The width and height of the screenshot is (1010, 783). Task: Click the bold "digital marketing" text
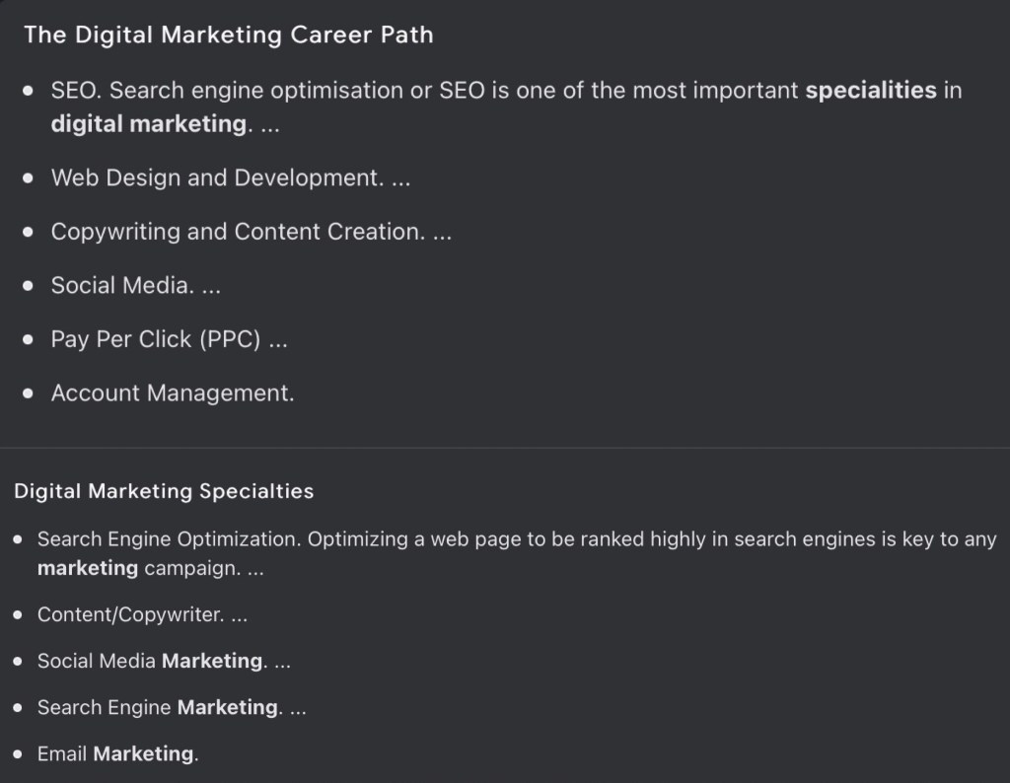148,124
